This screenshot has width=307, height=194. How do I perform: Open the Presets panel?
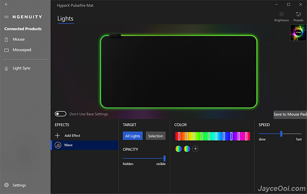pos(298,17)
